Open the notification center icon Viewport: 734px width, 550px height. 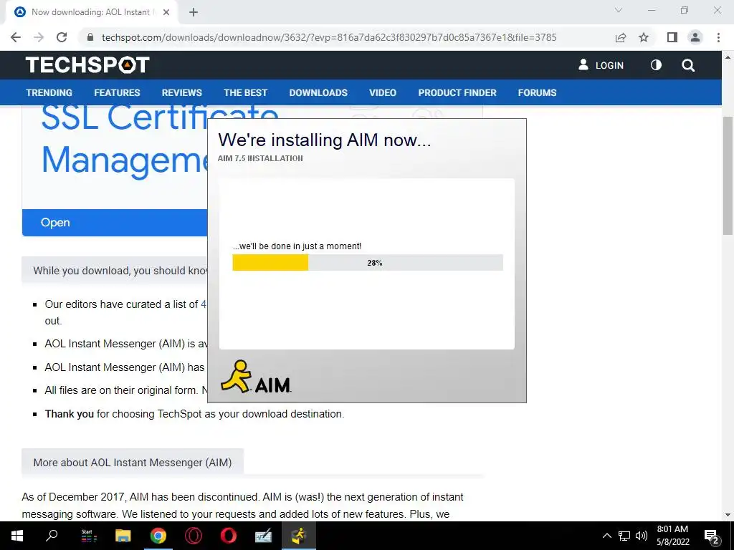click(712, 536)
